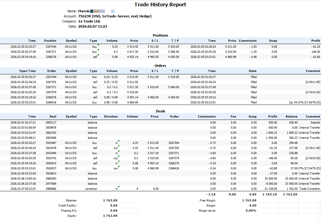Select total profit 1 765.18
Screen dimensions: 321x220
pyautogui.click(x=270, y=195)
